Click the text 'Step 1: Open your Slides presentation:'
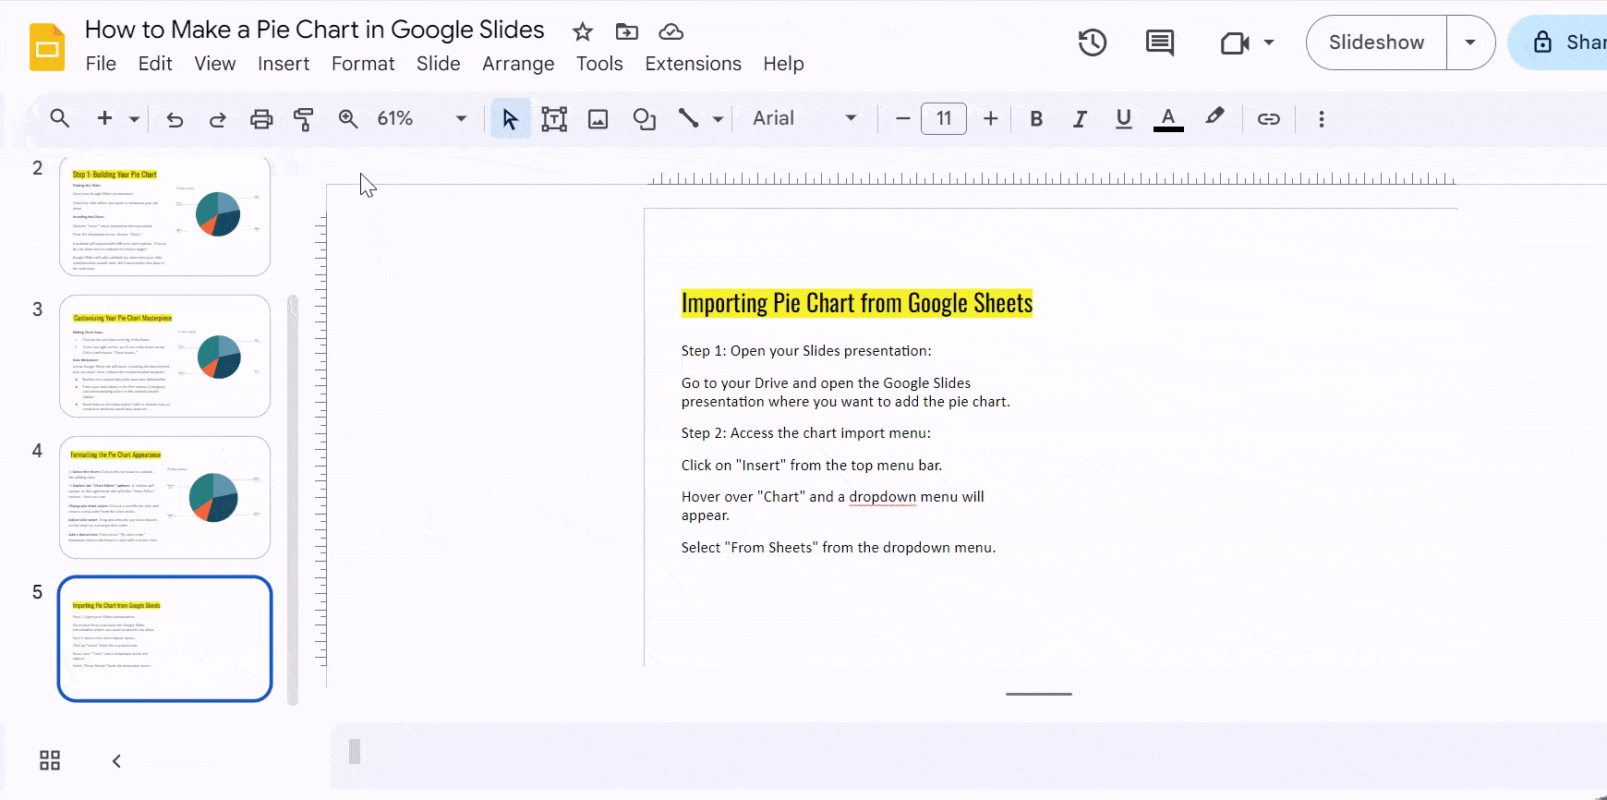 pyautogui.click(x=806, y=351)
